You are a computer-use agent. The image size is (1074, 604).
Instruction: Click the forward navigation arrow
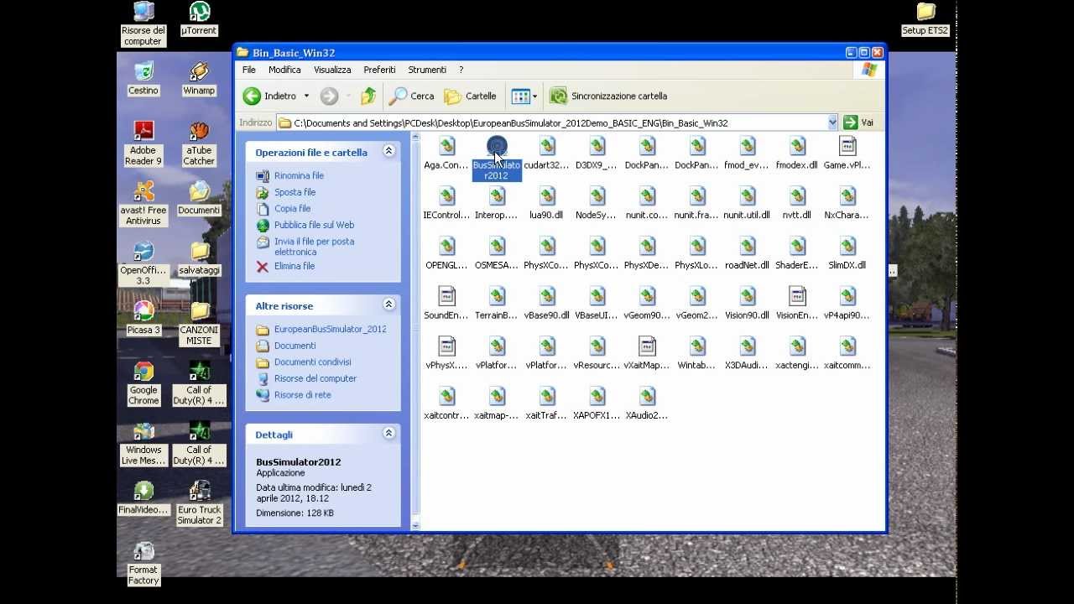pyautogui.click(x=329, y=96)
